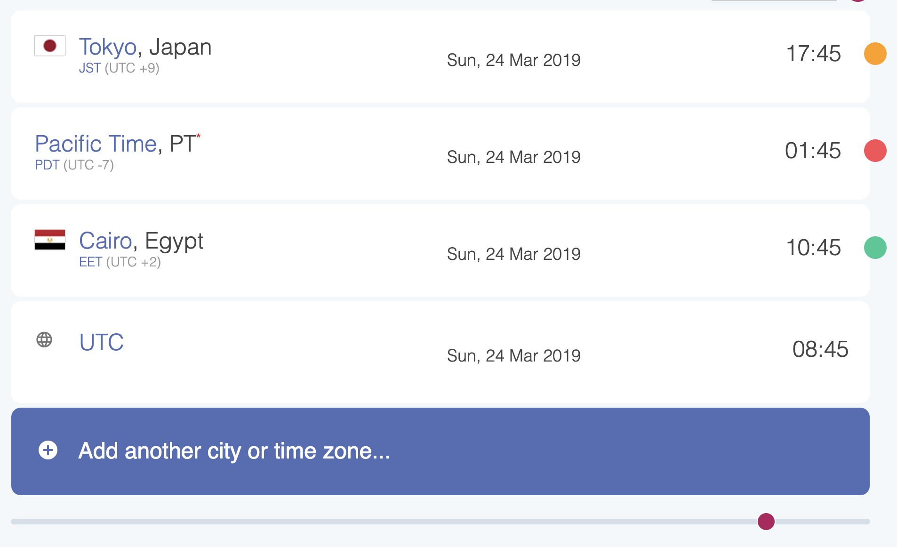This screenshot has height=547, width=897.
Task: Click the JST time zone abbreviation
Action: (x=89, y=68)
